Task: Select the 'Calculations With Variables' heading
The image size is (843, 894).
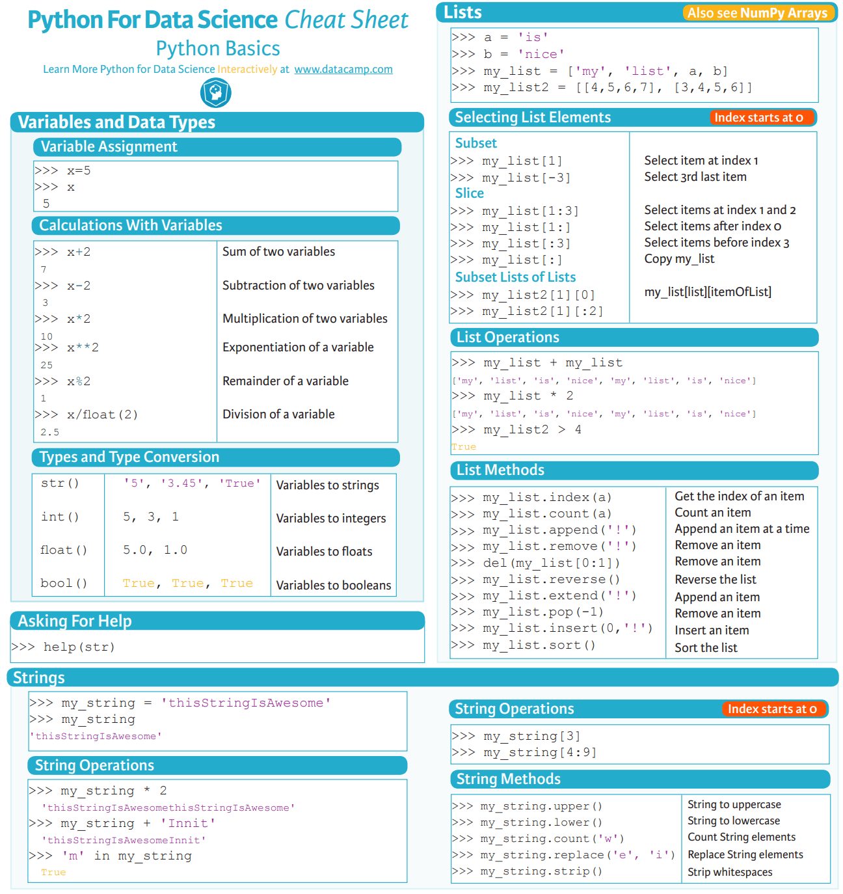Action: [215, 225]
